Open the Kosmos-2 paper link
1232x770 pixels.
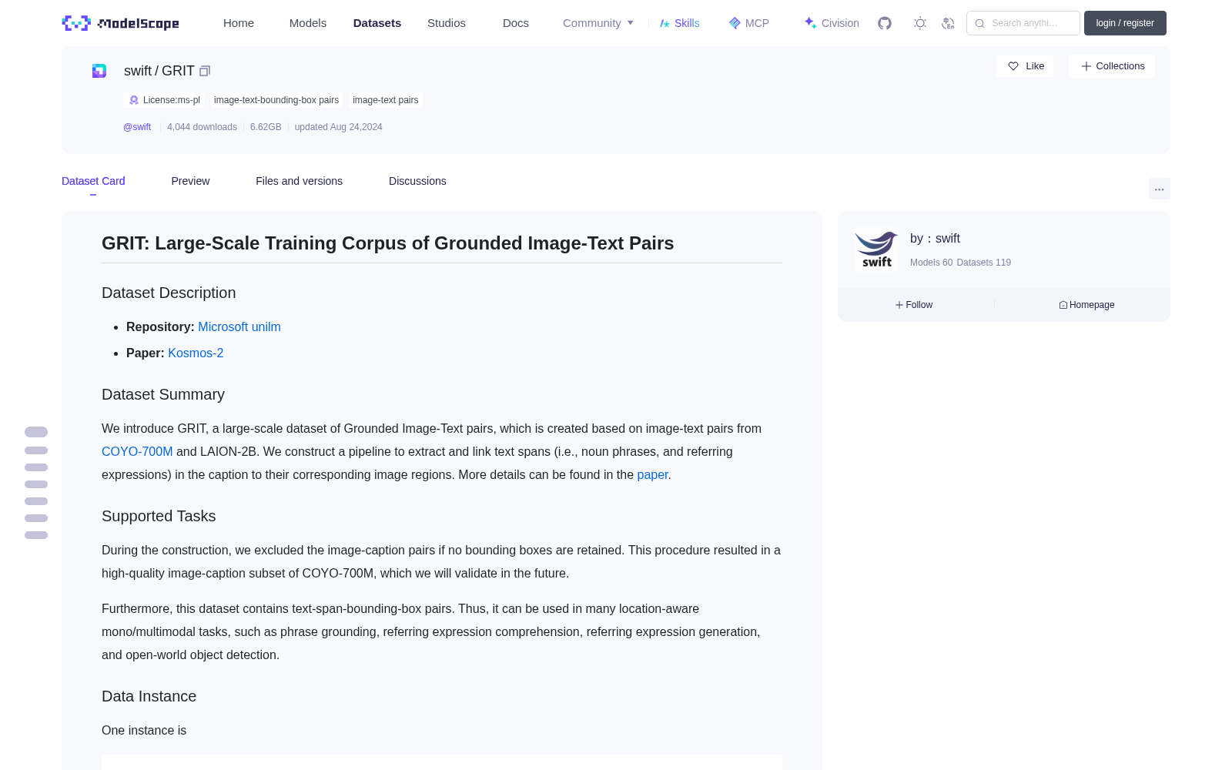(196, 353)
